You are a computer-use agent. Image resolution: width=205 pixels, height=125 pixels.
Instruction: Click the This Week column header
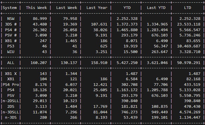(36, 8)
